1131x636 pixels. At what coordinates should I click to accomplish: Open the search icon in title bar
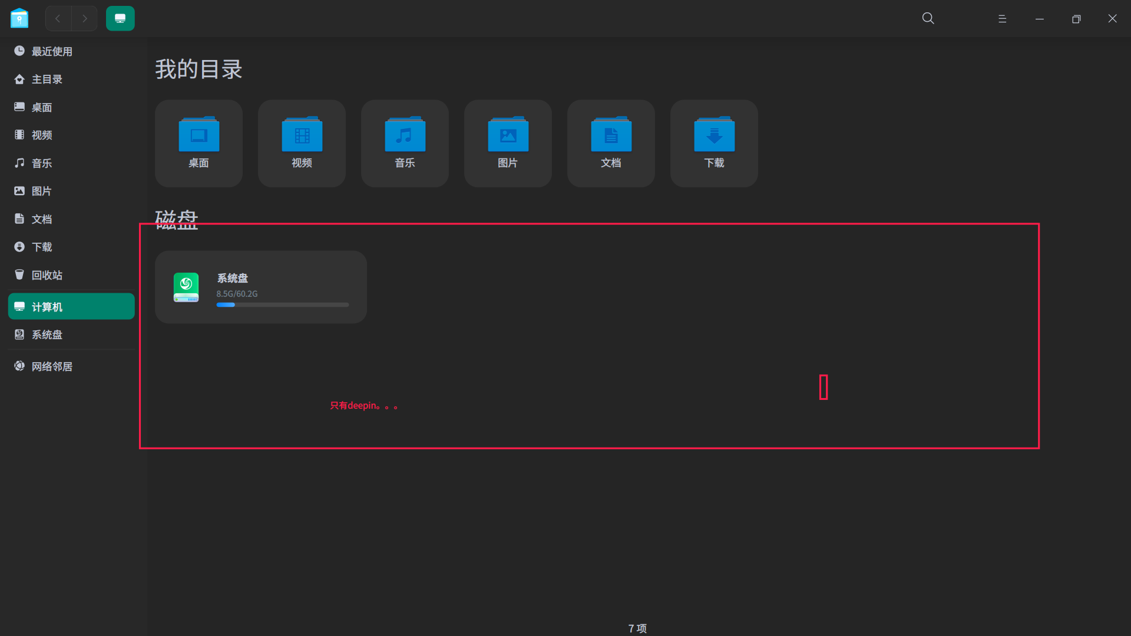tap(928, 18)
